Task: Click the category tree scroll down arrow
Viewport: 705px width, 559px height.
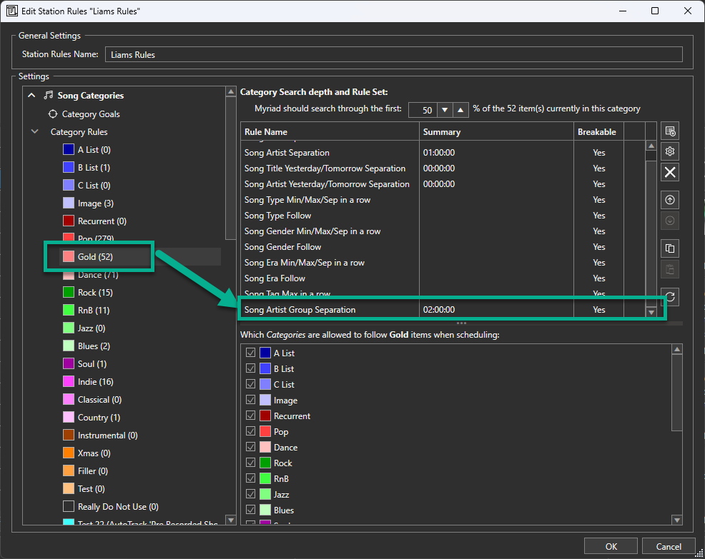Action: coord(231,520)
